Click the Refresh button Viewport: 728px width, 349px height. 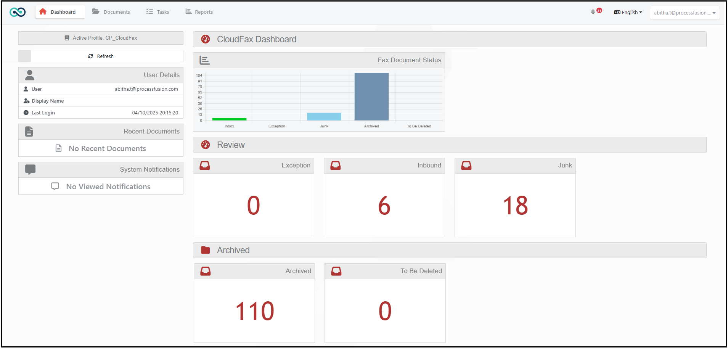click(x=101, y=56)
